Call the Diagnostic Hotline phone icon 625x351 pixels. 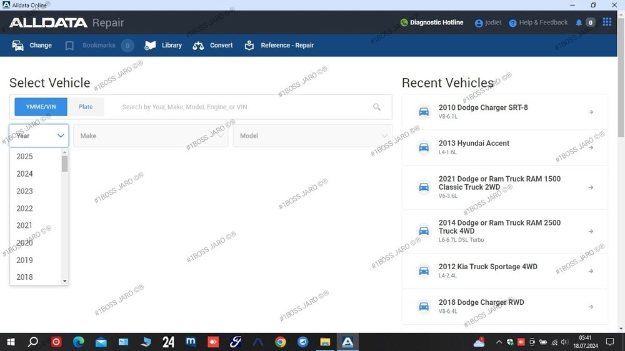click(404, 22)
